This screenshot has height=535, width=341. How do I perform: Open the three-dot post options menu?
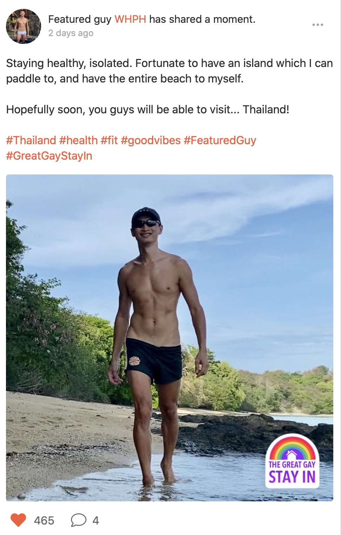pos(317,25)
